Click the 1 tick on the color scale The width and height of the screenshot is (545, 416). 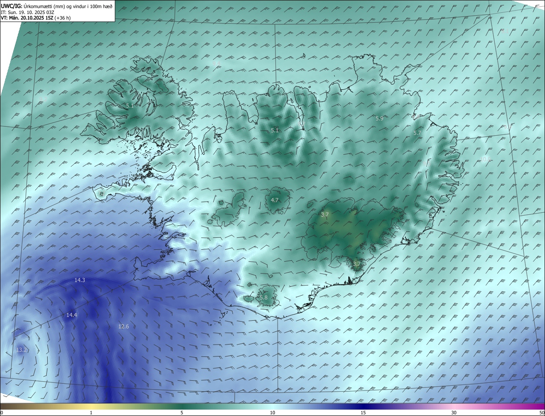pyautogui.click(x=91, y=413)
